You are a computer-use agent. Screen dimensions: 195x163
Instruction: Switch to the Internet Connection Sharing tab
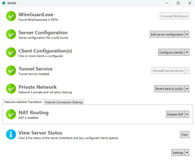64,102
